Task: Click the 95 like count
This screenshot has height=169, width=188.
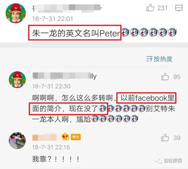Action: tap(177, 77)
